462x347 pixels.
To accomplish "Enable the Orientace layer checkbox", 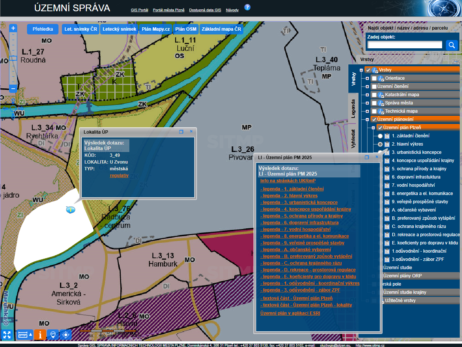I will click(x=374, y=78).
